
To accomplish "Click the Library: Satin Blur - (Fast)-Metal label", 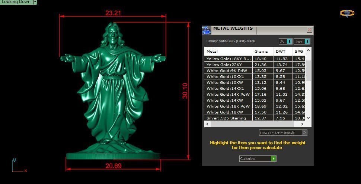I will (x=231, y=41).
